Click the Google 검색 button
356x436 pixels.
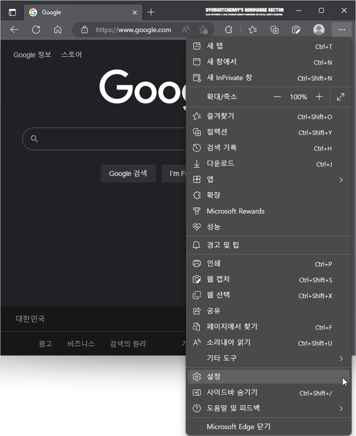[128, 173]
